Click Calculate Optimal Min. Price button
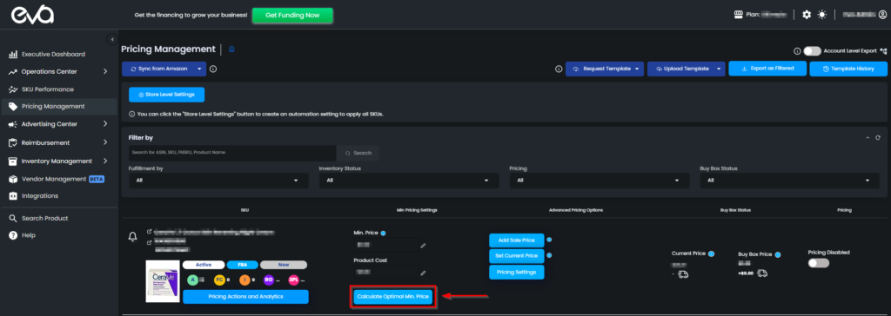 (392, 297)
